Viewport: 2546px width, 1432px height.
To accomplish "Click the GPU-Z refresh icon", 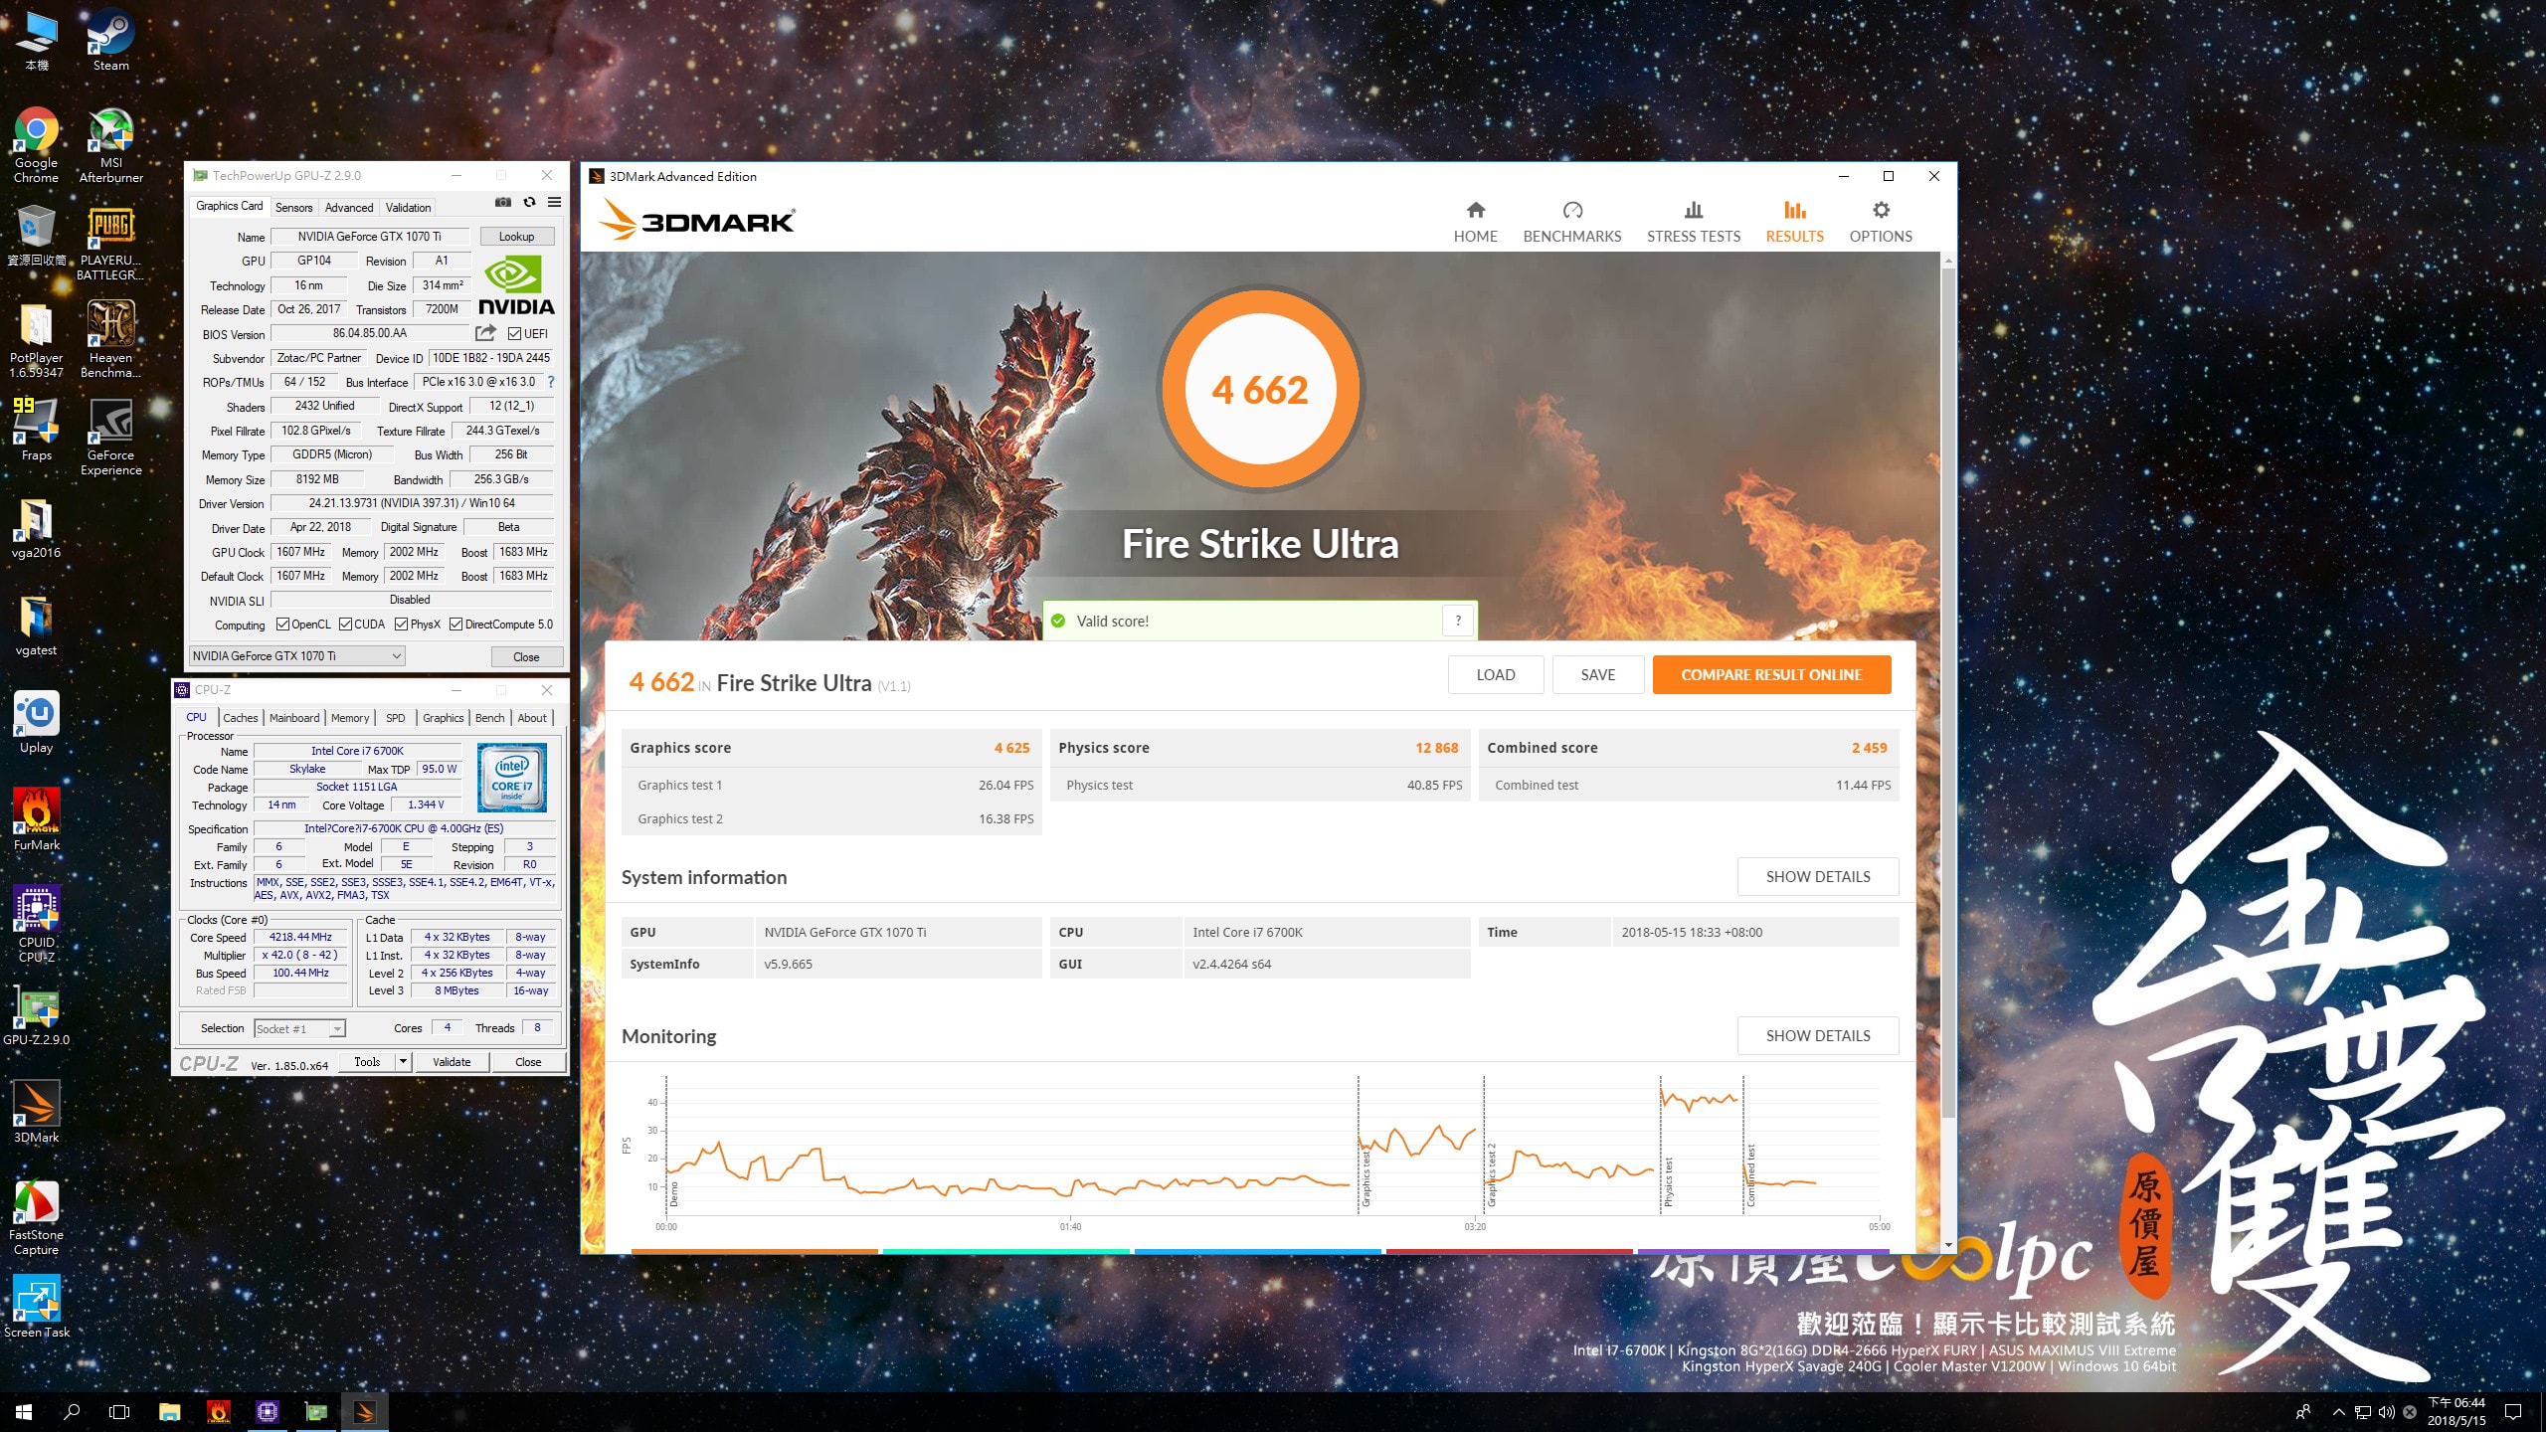I will click(x=529, y=202).
